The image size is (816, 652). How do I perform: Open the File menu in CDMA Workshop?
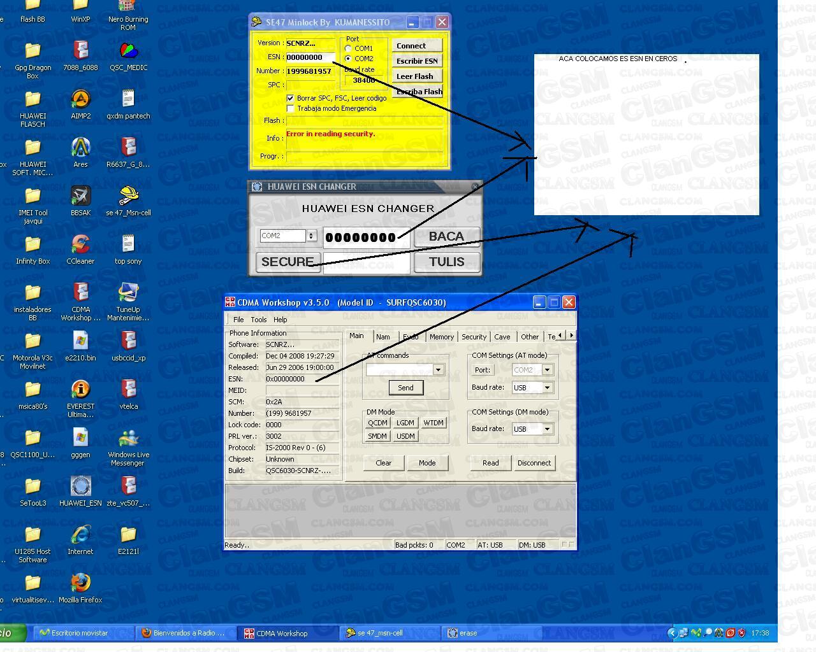pos(238,320)
